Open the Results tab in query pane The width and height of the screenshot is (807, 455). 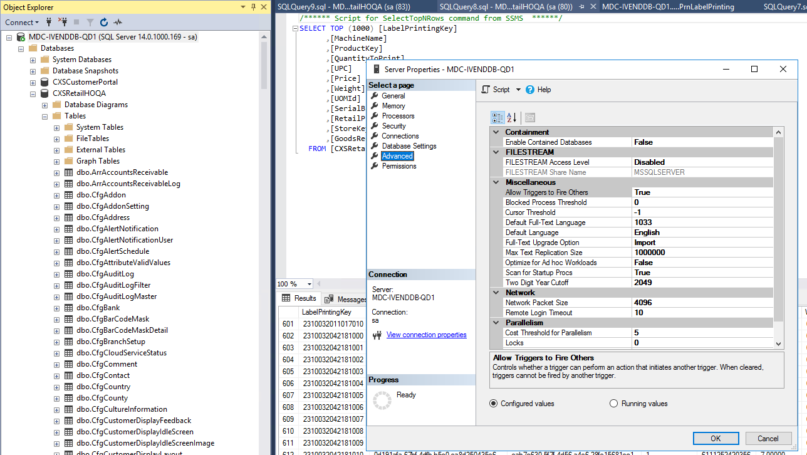coord(299,299)
